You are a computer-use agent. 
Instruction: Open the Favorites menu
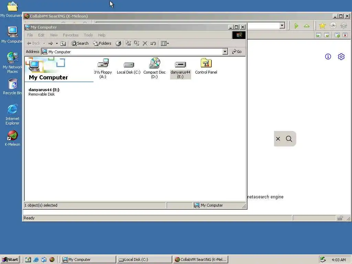[71, 35]
